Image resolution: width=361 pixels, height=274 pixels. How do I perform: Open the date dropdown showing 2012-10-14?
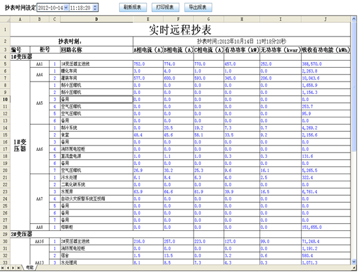point(66,8)
